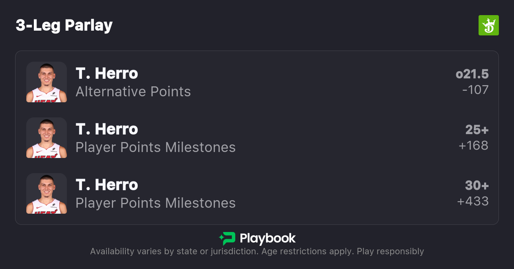Tap Herro's headshot in the 30+ leg

pos(47,193)
